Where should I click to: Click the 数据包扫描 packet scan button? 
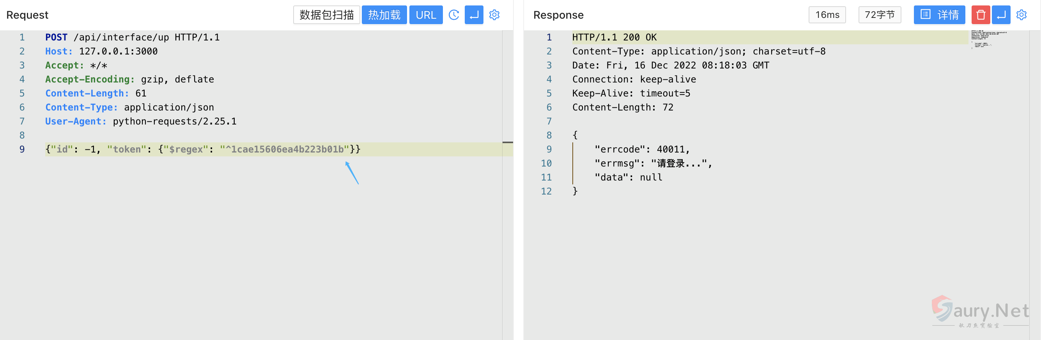(326, 15)
